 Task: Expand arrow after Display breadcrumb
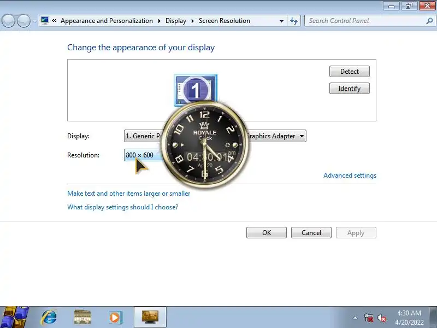(193, 21)
